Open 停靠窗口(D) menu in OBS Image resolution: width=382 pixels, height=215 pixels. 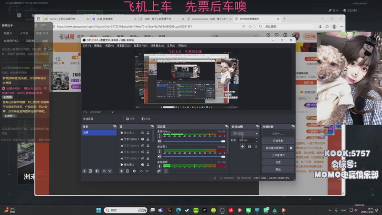click(124, 45)
